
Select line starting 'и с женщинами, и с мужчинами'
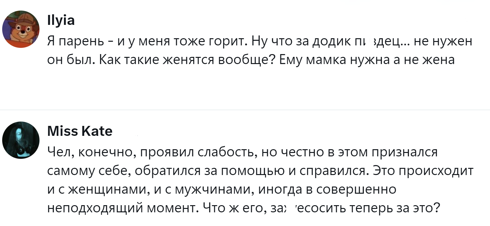[222, 189]
